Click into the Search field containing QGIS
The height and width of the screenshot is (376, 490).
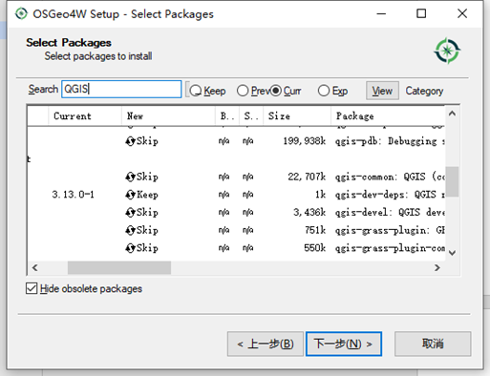(121, 89)
